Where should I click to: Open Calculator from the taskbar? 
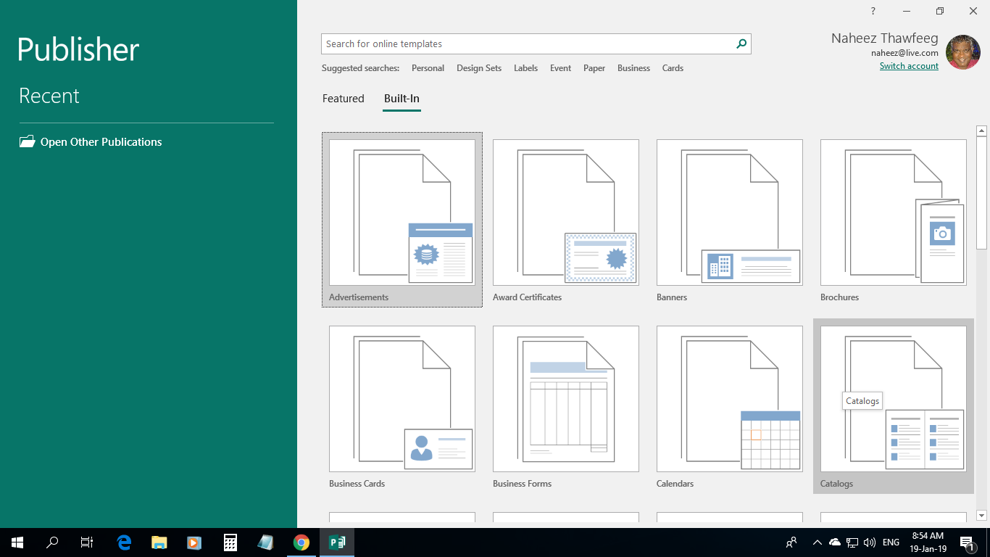[230, 542]
